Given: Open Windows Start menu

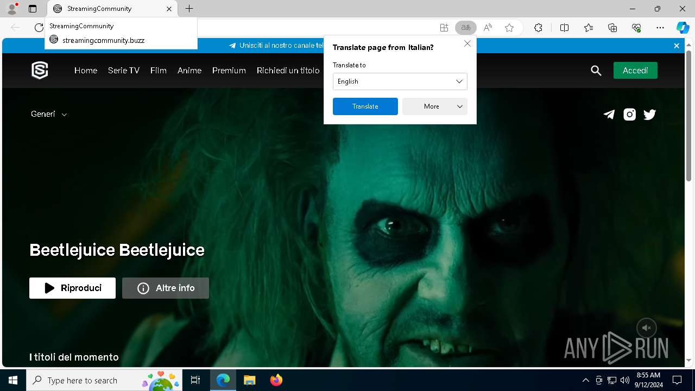Looking at the screenshot, I should click(13, 380).
